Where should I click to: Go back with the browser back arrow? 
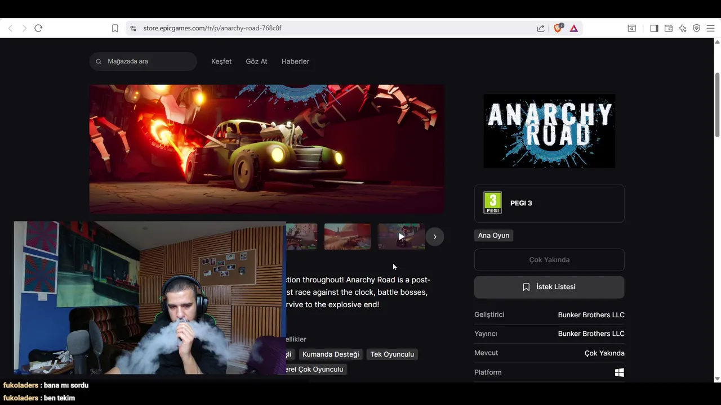coord(10,28)
